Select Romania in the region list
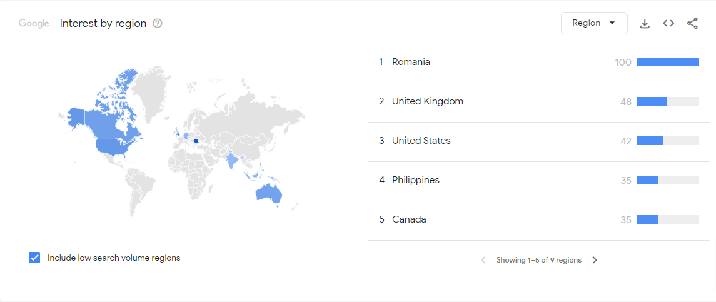This screenshot has width=716, height=302. [x=411, y=62]
